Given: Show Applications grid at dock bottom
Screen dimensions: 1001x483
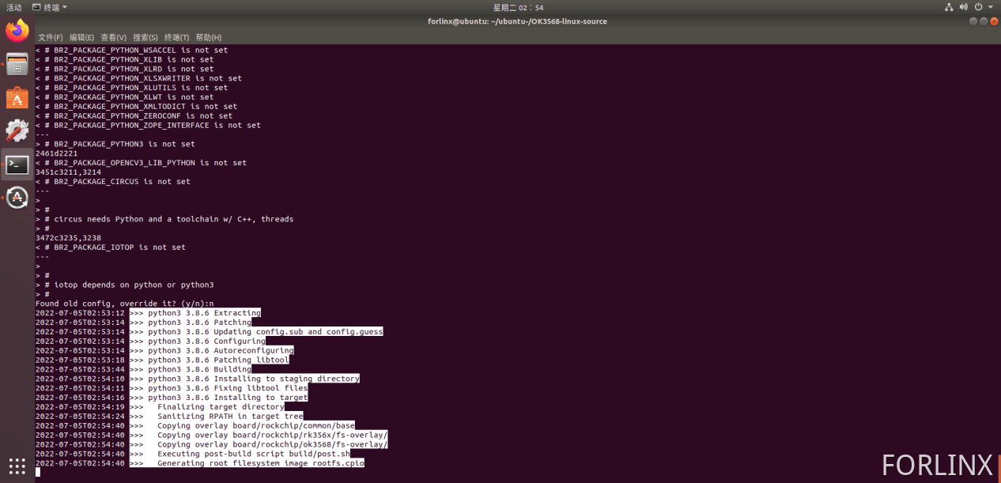Looking at the screenshot, I should coord(17,465).
